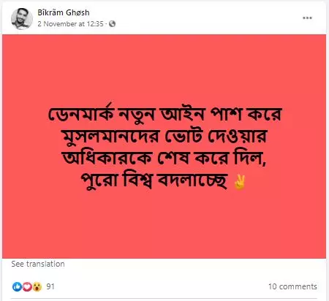This screenshot has width=329, height=301.
Task: Open the Bîkrãm Ghøsh profile name link
Action: [64, 12]
